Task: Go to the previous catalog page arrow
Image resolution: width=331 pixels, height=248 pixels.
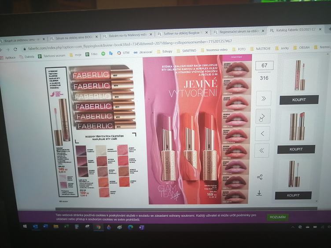Action: [262, 134]
